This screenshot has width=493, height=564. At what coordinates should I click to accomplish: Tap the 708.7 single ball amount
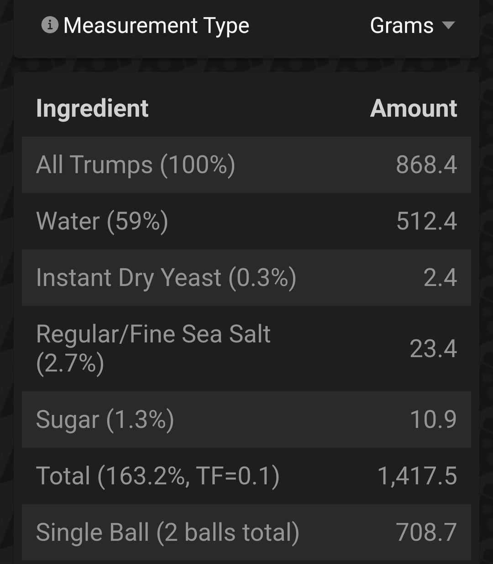tap(426, 533)
